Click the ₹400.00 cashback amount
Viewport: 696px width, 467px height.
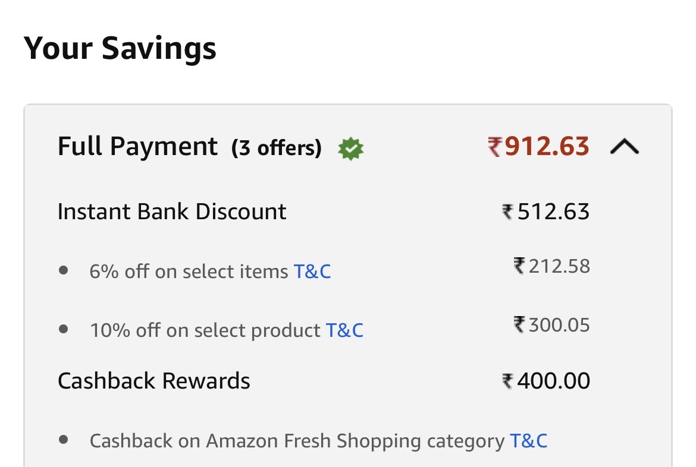coord(546,380)
